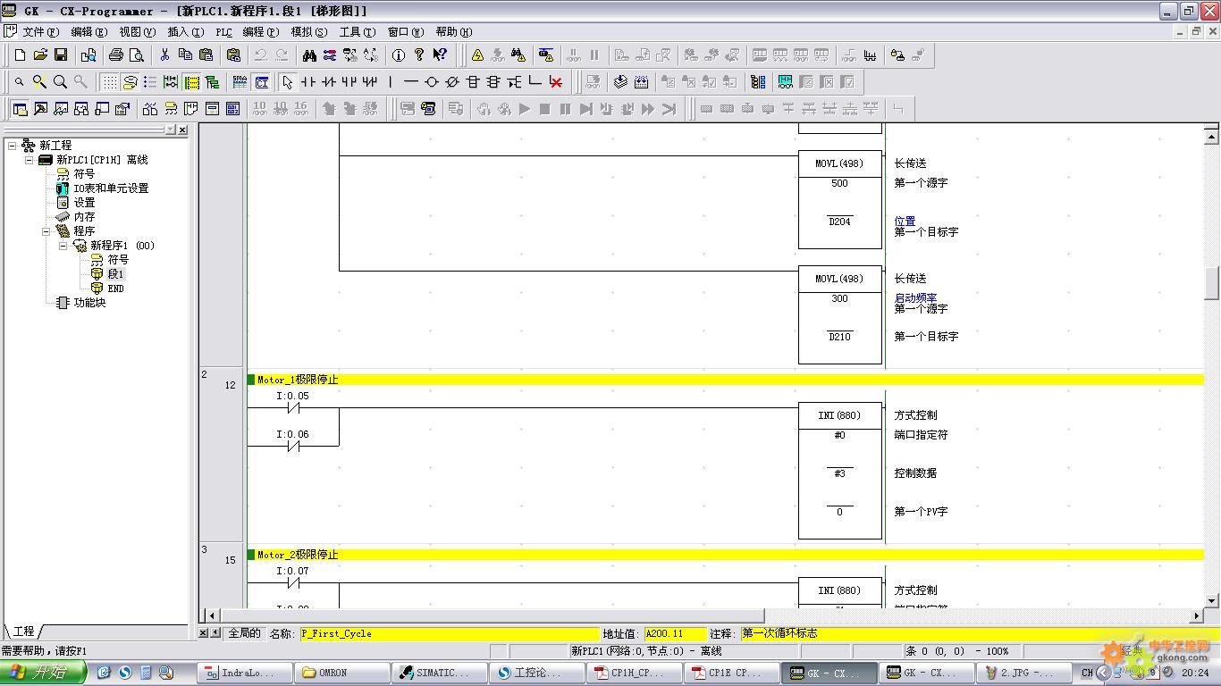1221x686 pixels.
Task: Insert a new normally closed contact
Action: click(329, 82)
